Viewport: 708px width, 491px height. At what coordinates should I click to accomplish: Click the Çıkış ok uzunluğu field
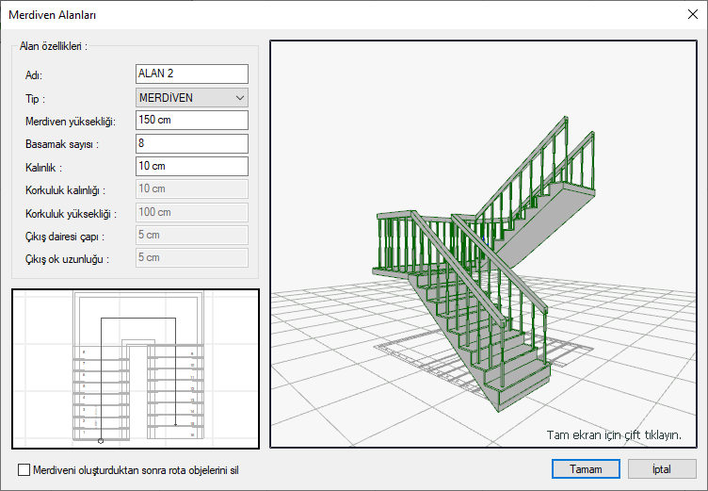[x=191, y=257]
